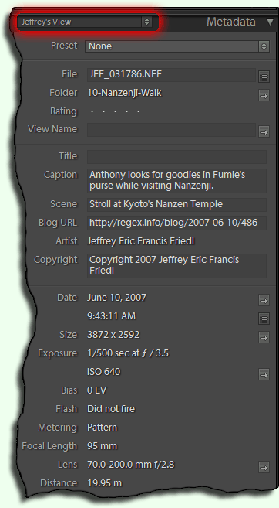Click the arrow icon next to Size
279x508 pixels.
[x=264, y=338]
